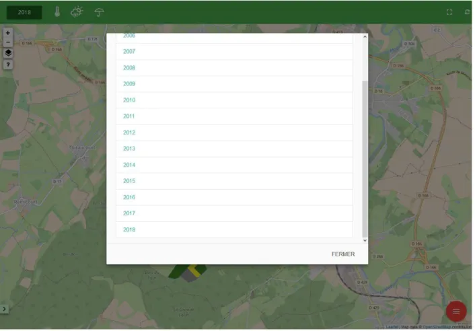
Task: Toggle fullscreen mode icon
Action: click(x=449, y=12)
